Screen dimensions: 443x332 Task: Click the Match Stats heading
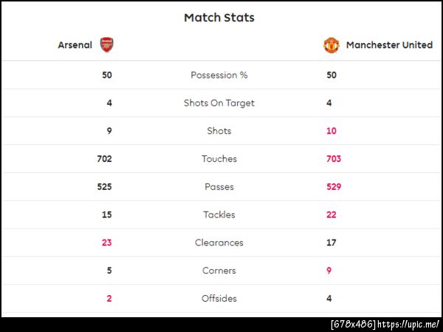click(219, 18)
